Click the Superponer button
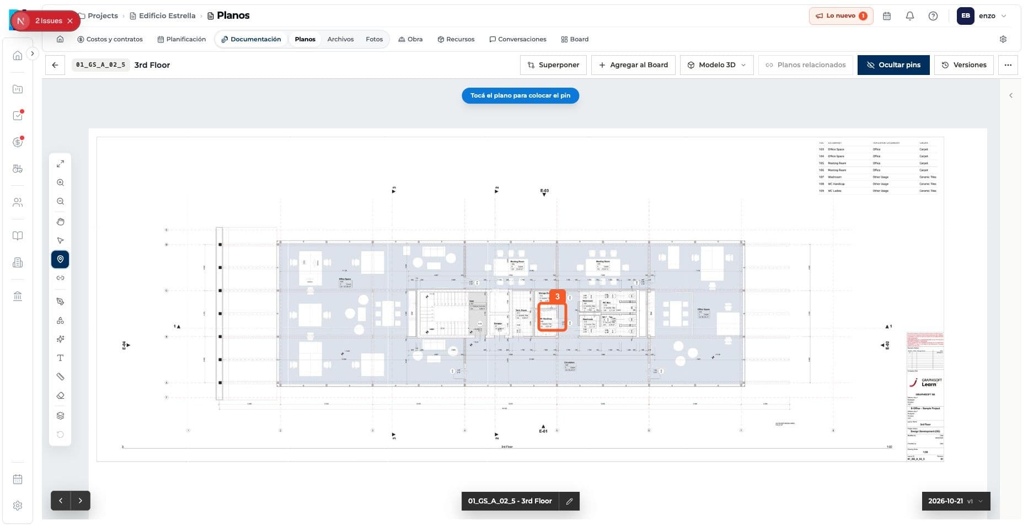Image resolution: width=1028 pixels, height=526 pixels. (553, 65)
